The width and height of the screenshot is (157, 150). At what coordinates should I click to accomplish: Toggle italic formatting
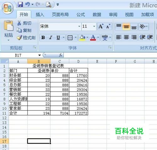tap(51, 37)
